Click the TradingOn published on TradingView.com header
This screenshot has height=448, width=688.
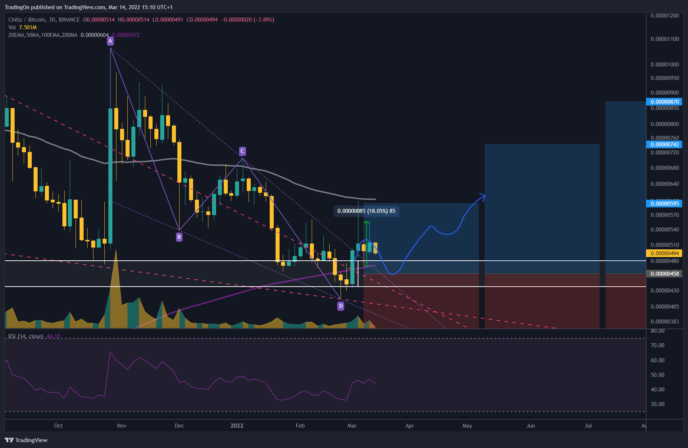(89, 7)
